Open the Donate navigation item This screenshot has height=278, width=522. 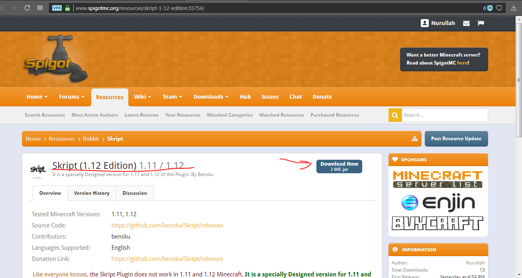tap(322, 97)
